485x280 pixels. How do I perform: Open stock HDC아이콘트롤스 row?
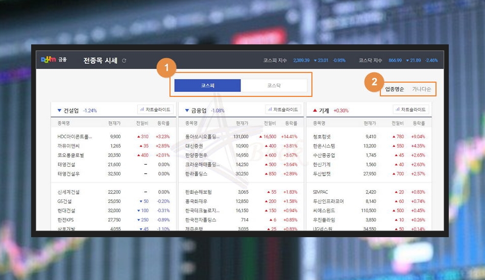tap(113, 137)
